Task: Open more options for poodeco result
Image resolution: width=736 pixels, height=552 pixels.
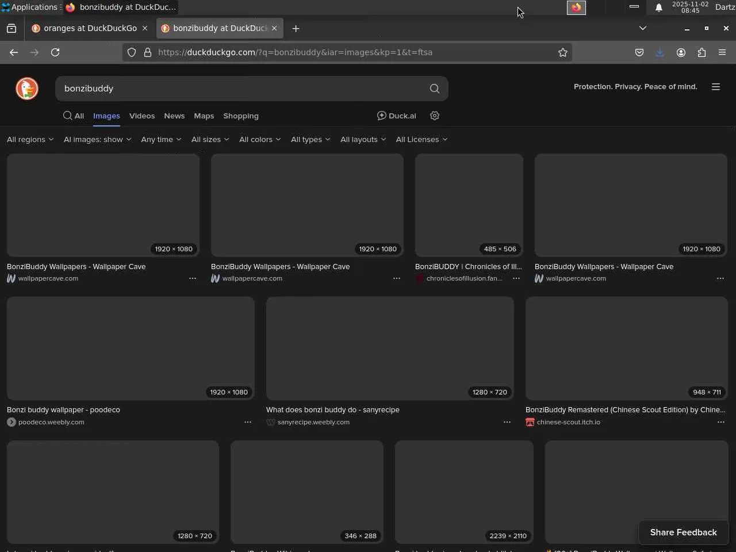Action: tap(248, 422)
